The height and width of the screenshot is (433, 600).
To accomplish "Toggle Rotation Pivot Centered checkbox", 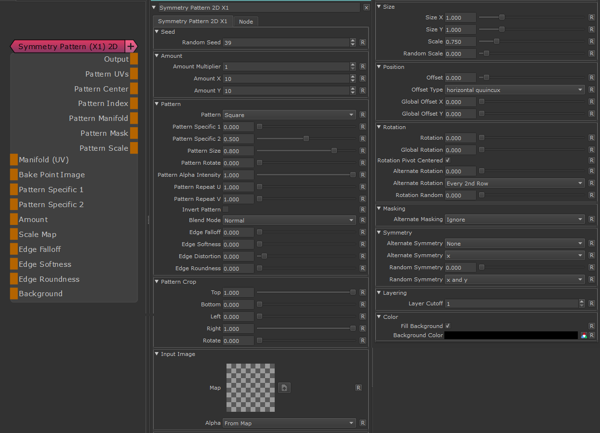I will (448, 160).
